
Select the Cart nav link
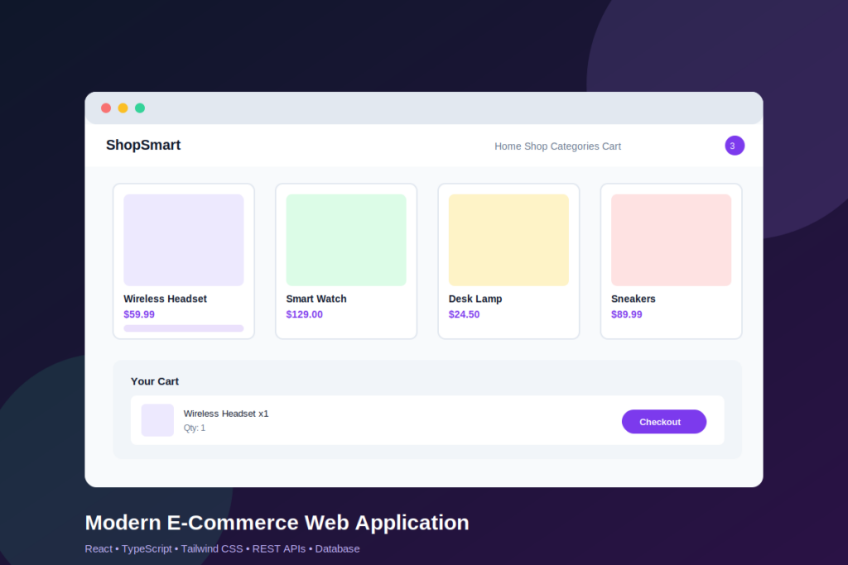coord(612,146)
